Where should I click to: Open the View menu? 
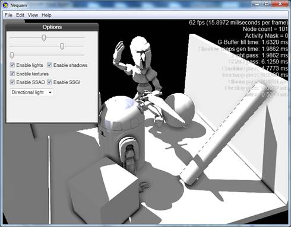(33, 15)
